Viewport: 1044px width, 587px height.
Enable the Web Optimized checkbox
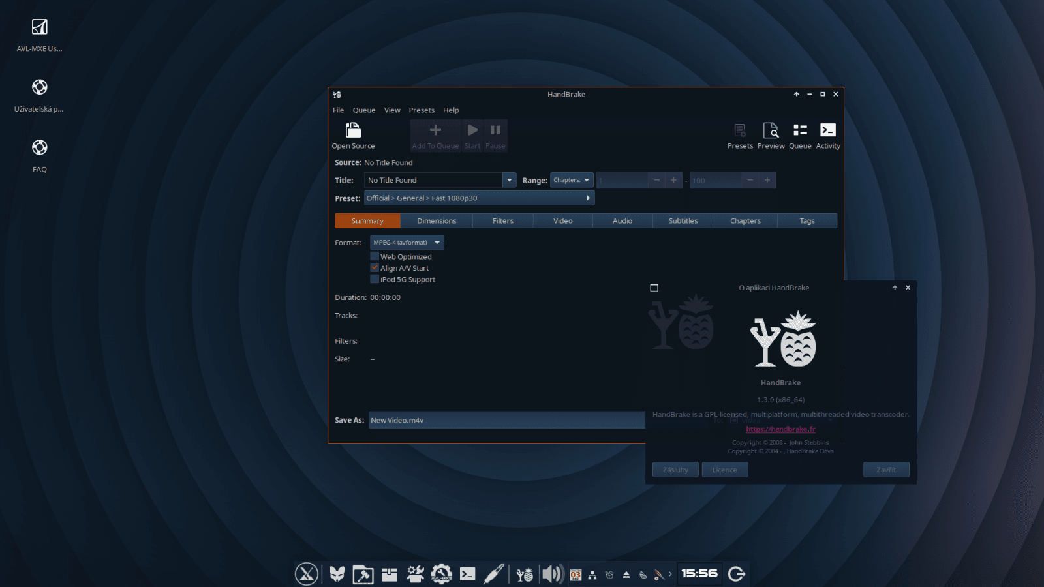pyautogui.click(x=375, y=256)
